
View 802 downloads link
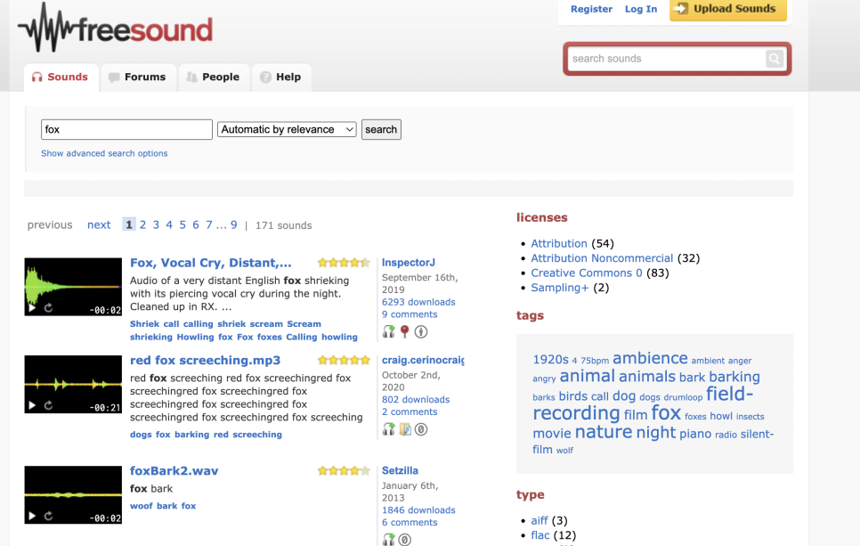[416, 400]
